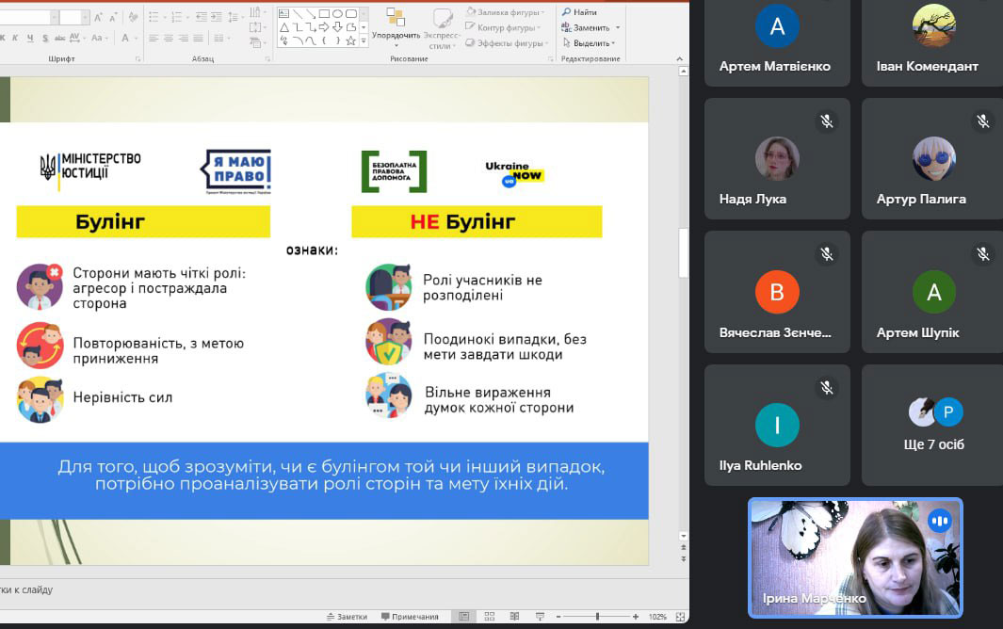Open Примечания comments pane
Viewport: 1003px width, 629px height.
410,617
